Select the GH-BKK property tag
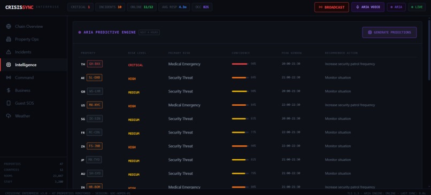Image resolution: width=431 pixels, height=195 pixels. (95, 64)
